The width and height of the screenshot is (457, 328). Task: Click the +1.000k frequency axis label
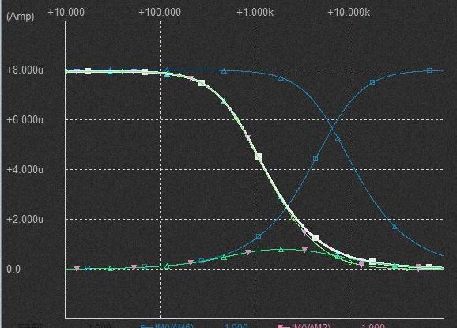(x=255, y=12)
